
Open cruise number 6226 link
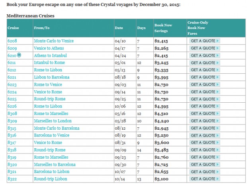pyautogui.click(x=12, y=106)
